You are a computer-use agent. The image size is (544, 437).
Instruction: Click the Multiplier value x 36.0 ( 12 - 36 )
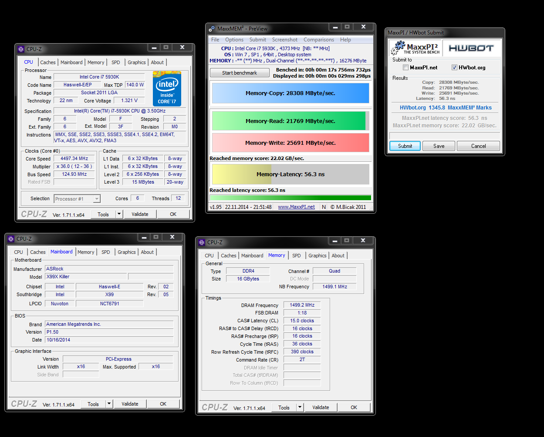(74, 166)
